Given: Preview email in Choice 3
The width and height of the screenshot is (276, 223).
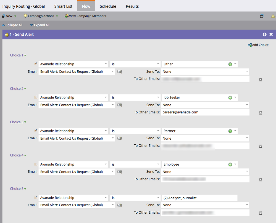Looking at the screenshot, I should point(120,138).
